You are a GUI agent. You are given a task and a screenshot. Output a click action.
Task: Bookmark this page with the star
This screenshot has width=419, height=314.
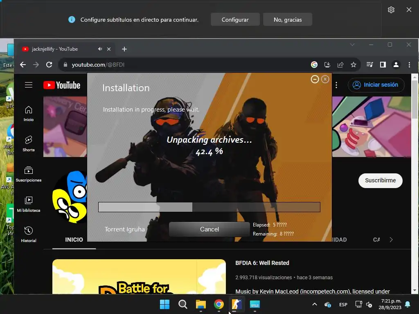pyautogui.click(x=353, y=65)
